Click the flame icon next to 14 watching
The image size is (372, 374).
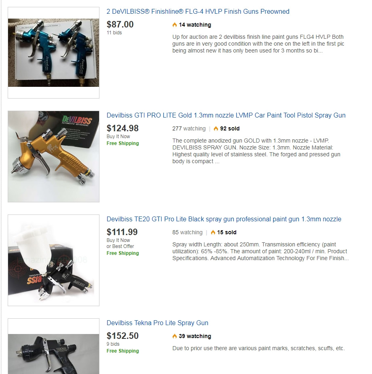(175, 25)
